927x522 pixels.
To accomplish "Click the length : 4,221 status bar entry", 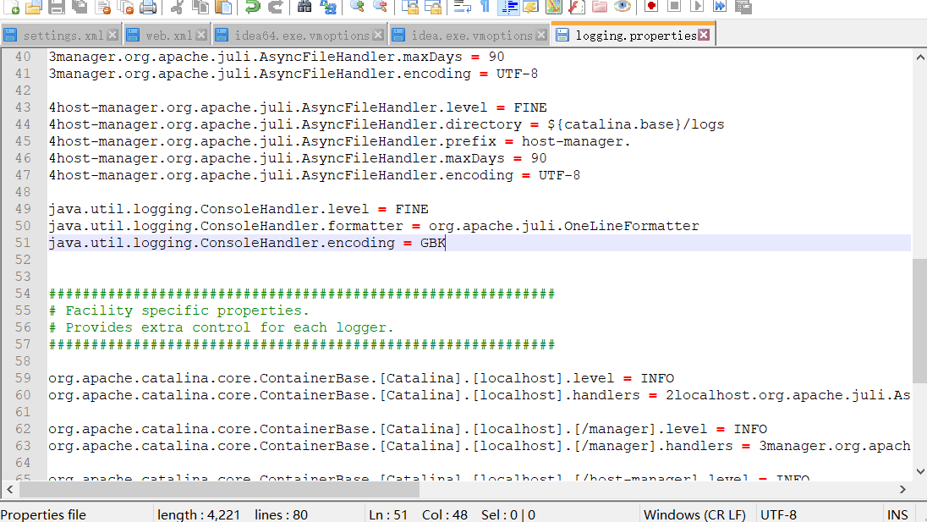I will click(x=199, y=514).
